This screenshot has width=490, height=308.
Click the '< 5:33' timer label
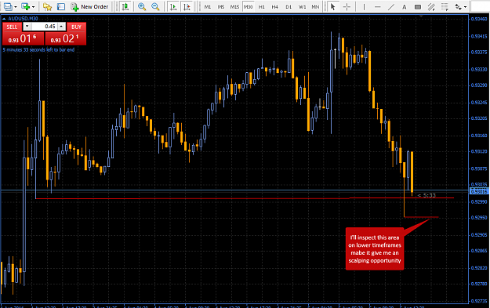click(426, 196)
